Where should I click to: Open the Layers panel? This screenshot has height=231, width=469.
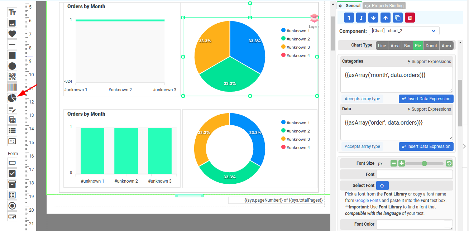[x=314, y=21]
